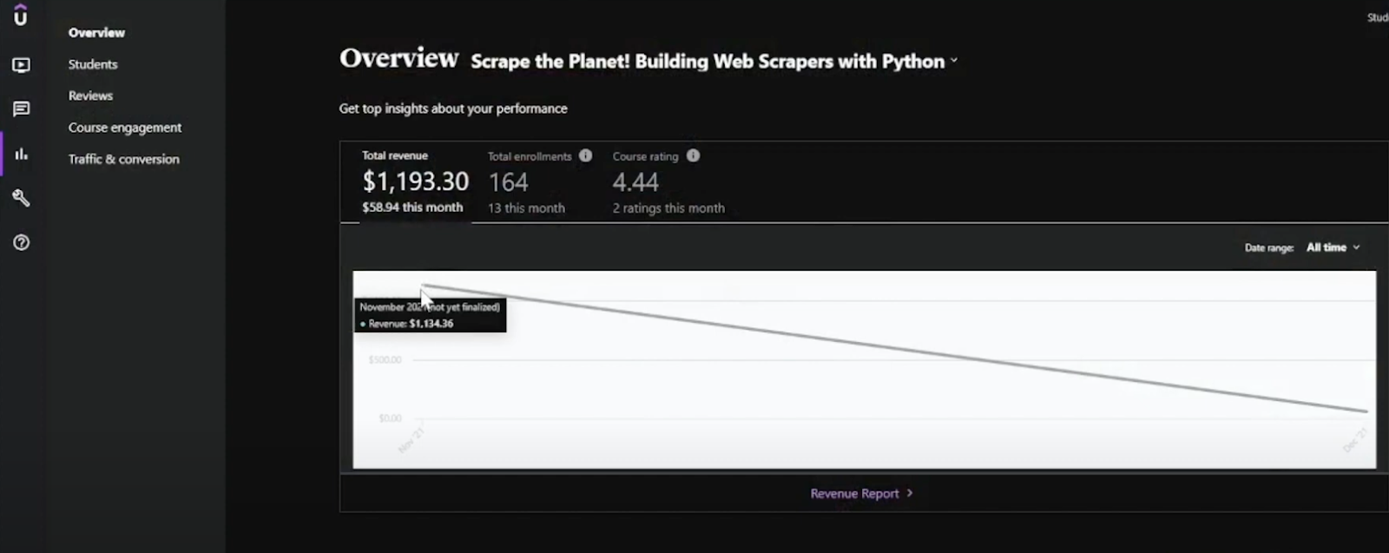
Task: Click the Course rating info icon
Action: tap(693, 155)
